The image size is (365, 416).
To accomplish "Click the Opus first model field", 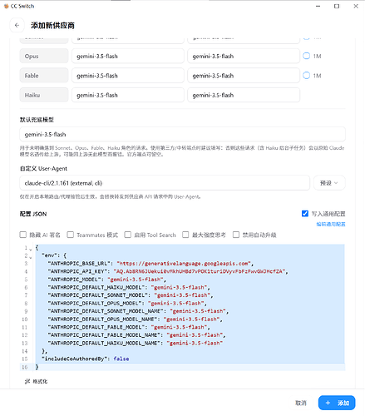I will coord(128,56).
